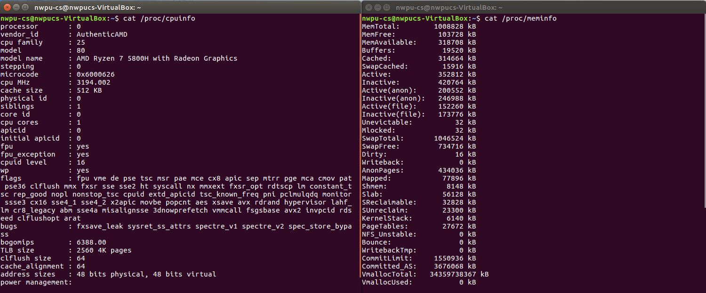Click the 'siblings' label
The image size is (706, 293).
(x=17, y=106)
